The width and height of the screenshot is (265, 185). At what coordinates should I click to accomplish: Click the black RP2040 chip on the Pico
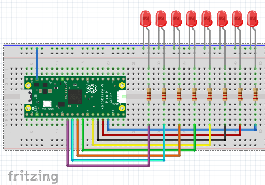[x=75, y=97]
